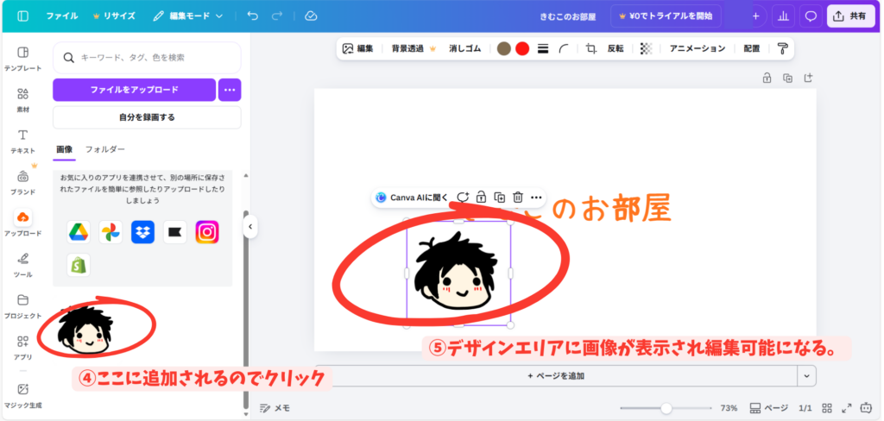Select the crop tool icon
This screenshot has width=884, height=421.
[x=590, y=48]
